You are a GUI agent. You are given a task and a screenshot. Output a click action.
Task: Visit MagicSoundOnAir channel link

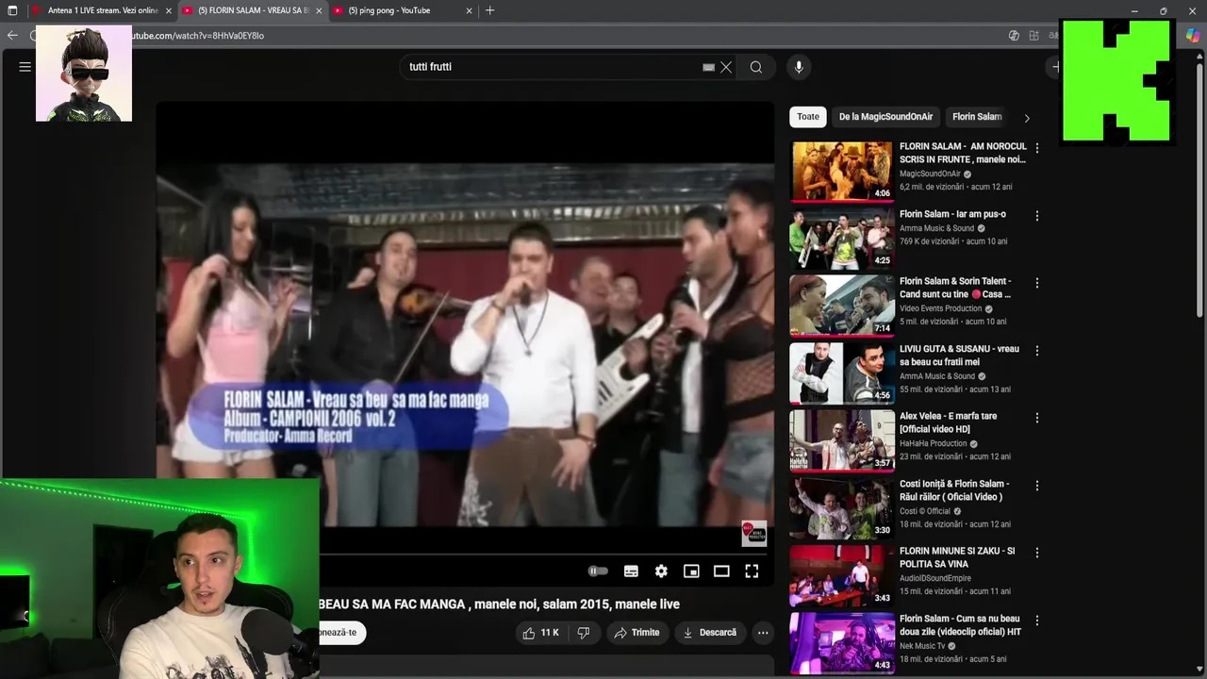click(930, 174)
